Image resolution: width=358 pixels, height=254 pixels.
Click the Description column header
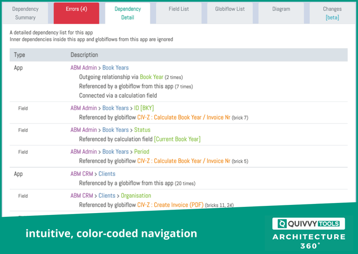pyautogui.click(x=84, y=55)
